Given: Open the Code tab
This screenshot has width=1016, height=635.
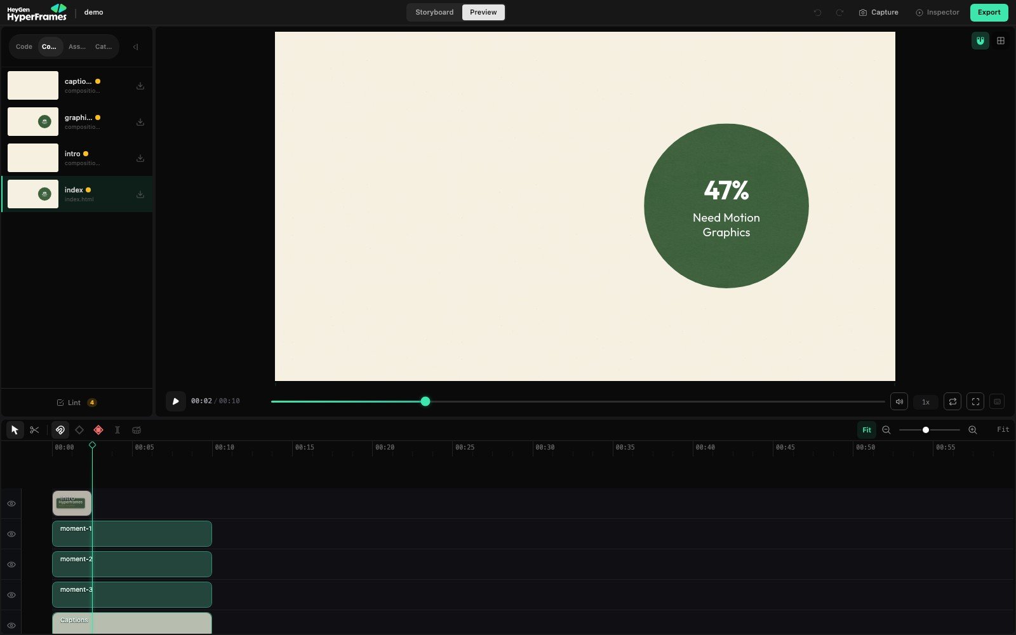Looking at the screenshot, I should pos(24,47).
